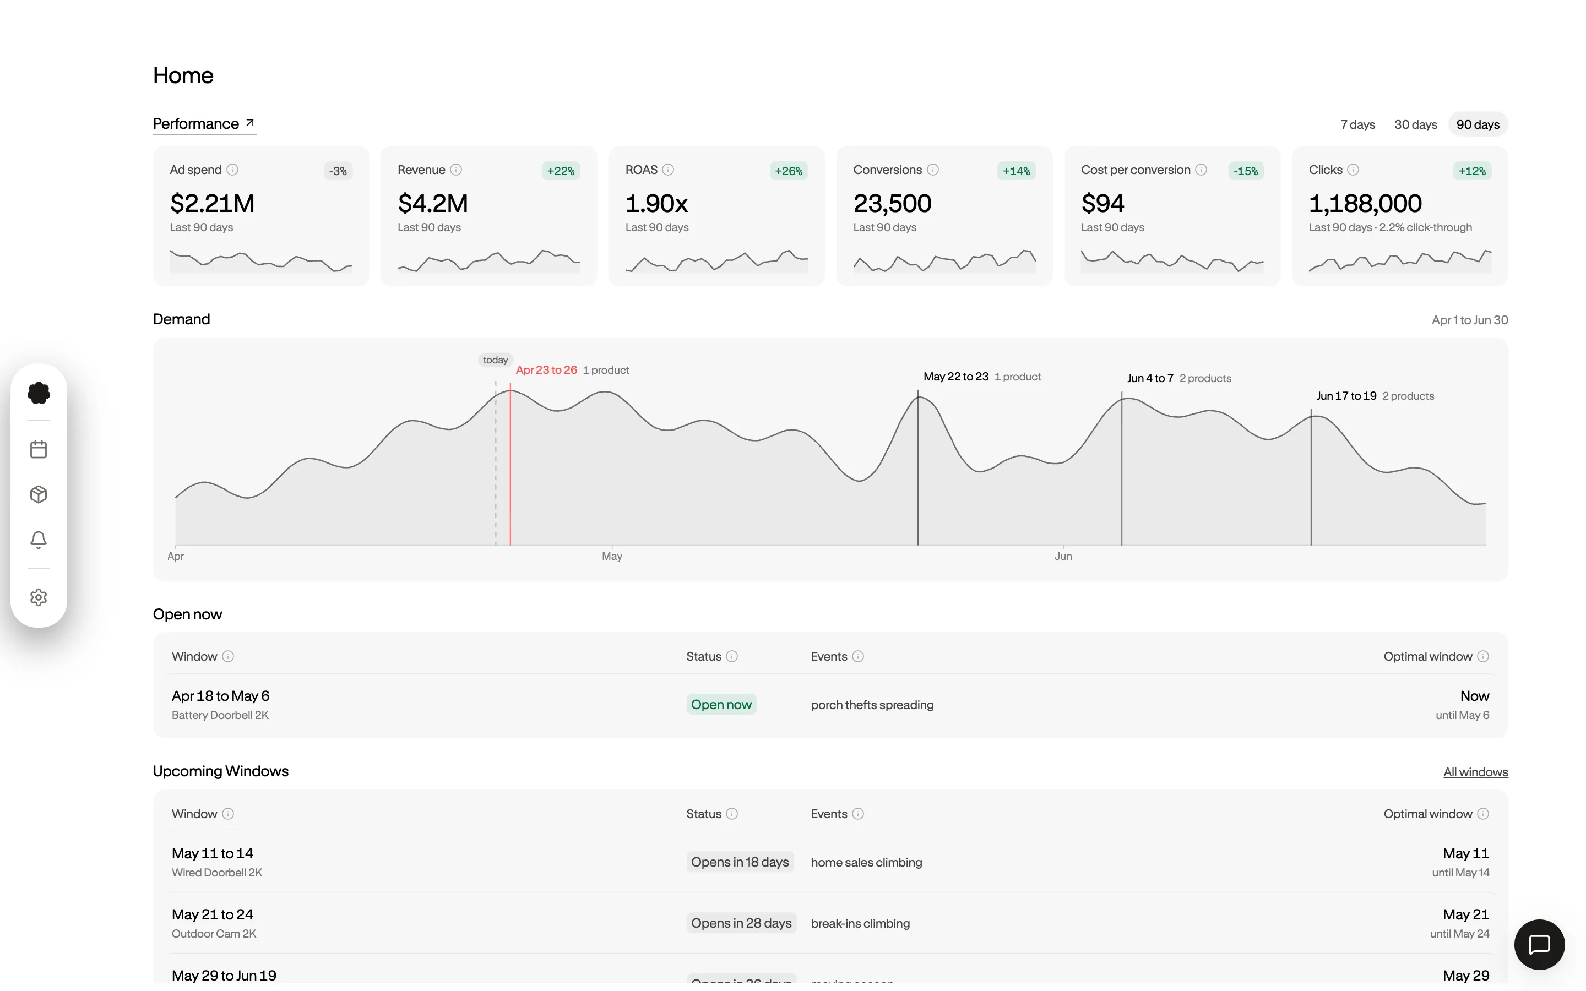This screenshot has width=1586, height=991.
Task: Click Window info icon in Upcoming Windows table
Action: 228,813
